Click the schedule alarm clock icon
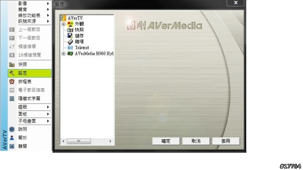 (x=12, y=82)
